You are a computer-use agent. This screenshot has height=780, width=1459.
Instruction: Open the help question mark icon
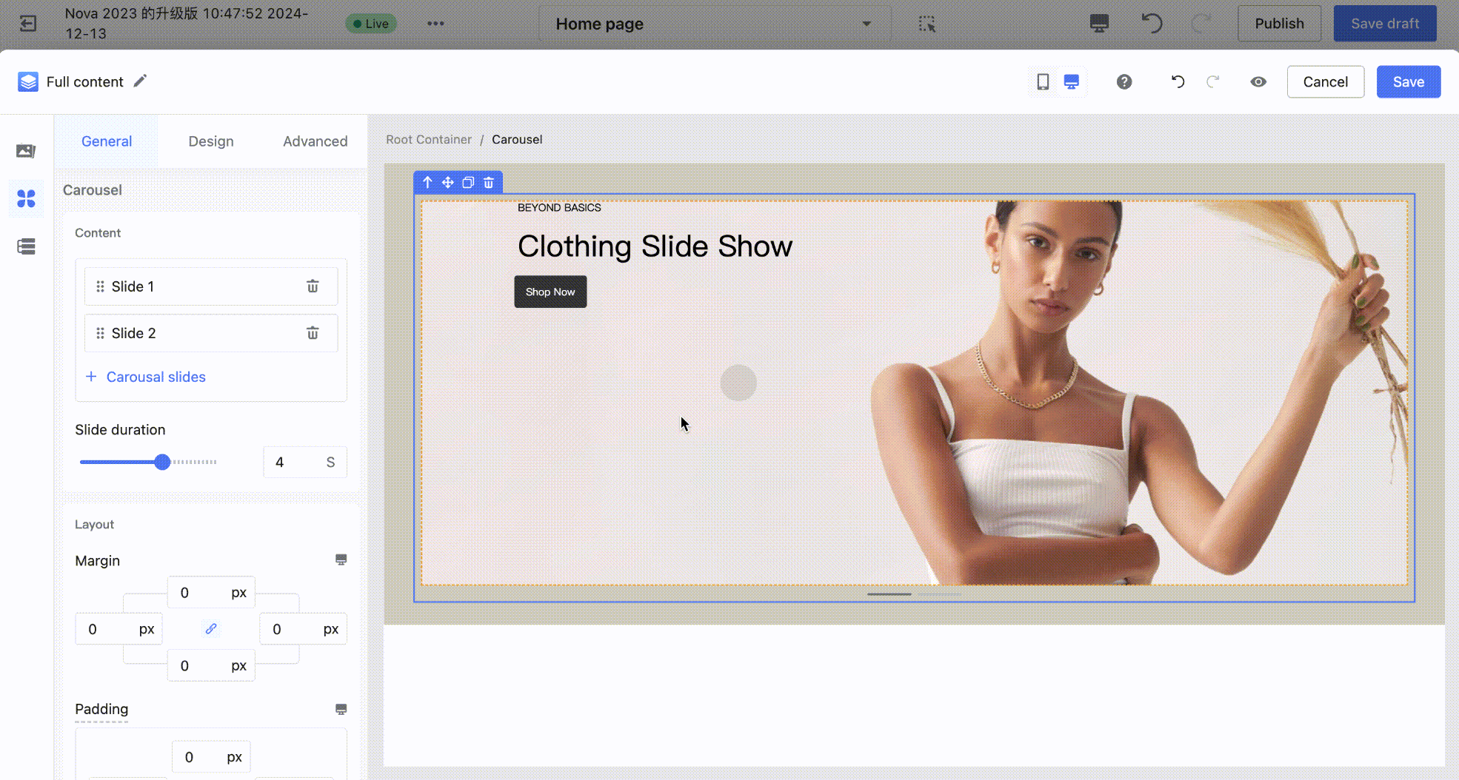[x=1124, y=82]
